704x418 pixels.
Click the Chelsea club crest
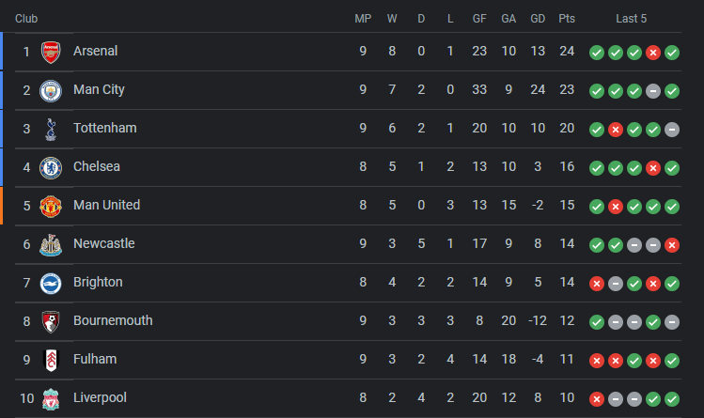coord(51,168)
